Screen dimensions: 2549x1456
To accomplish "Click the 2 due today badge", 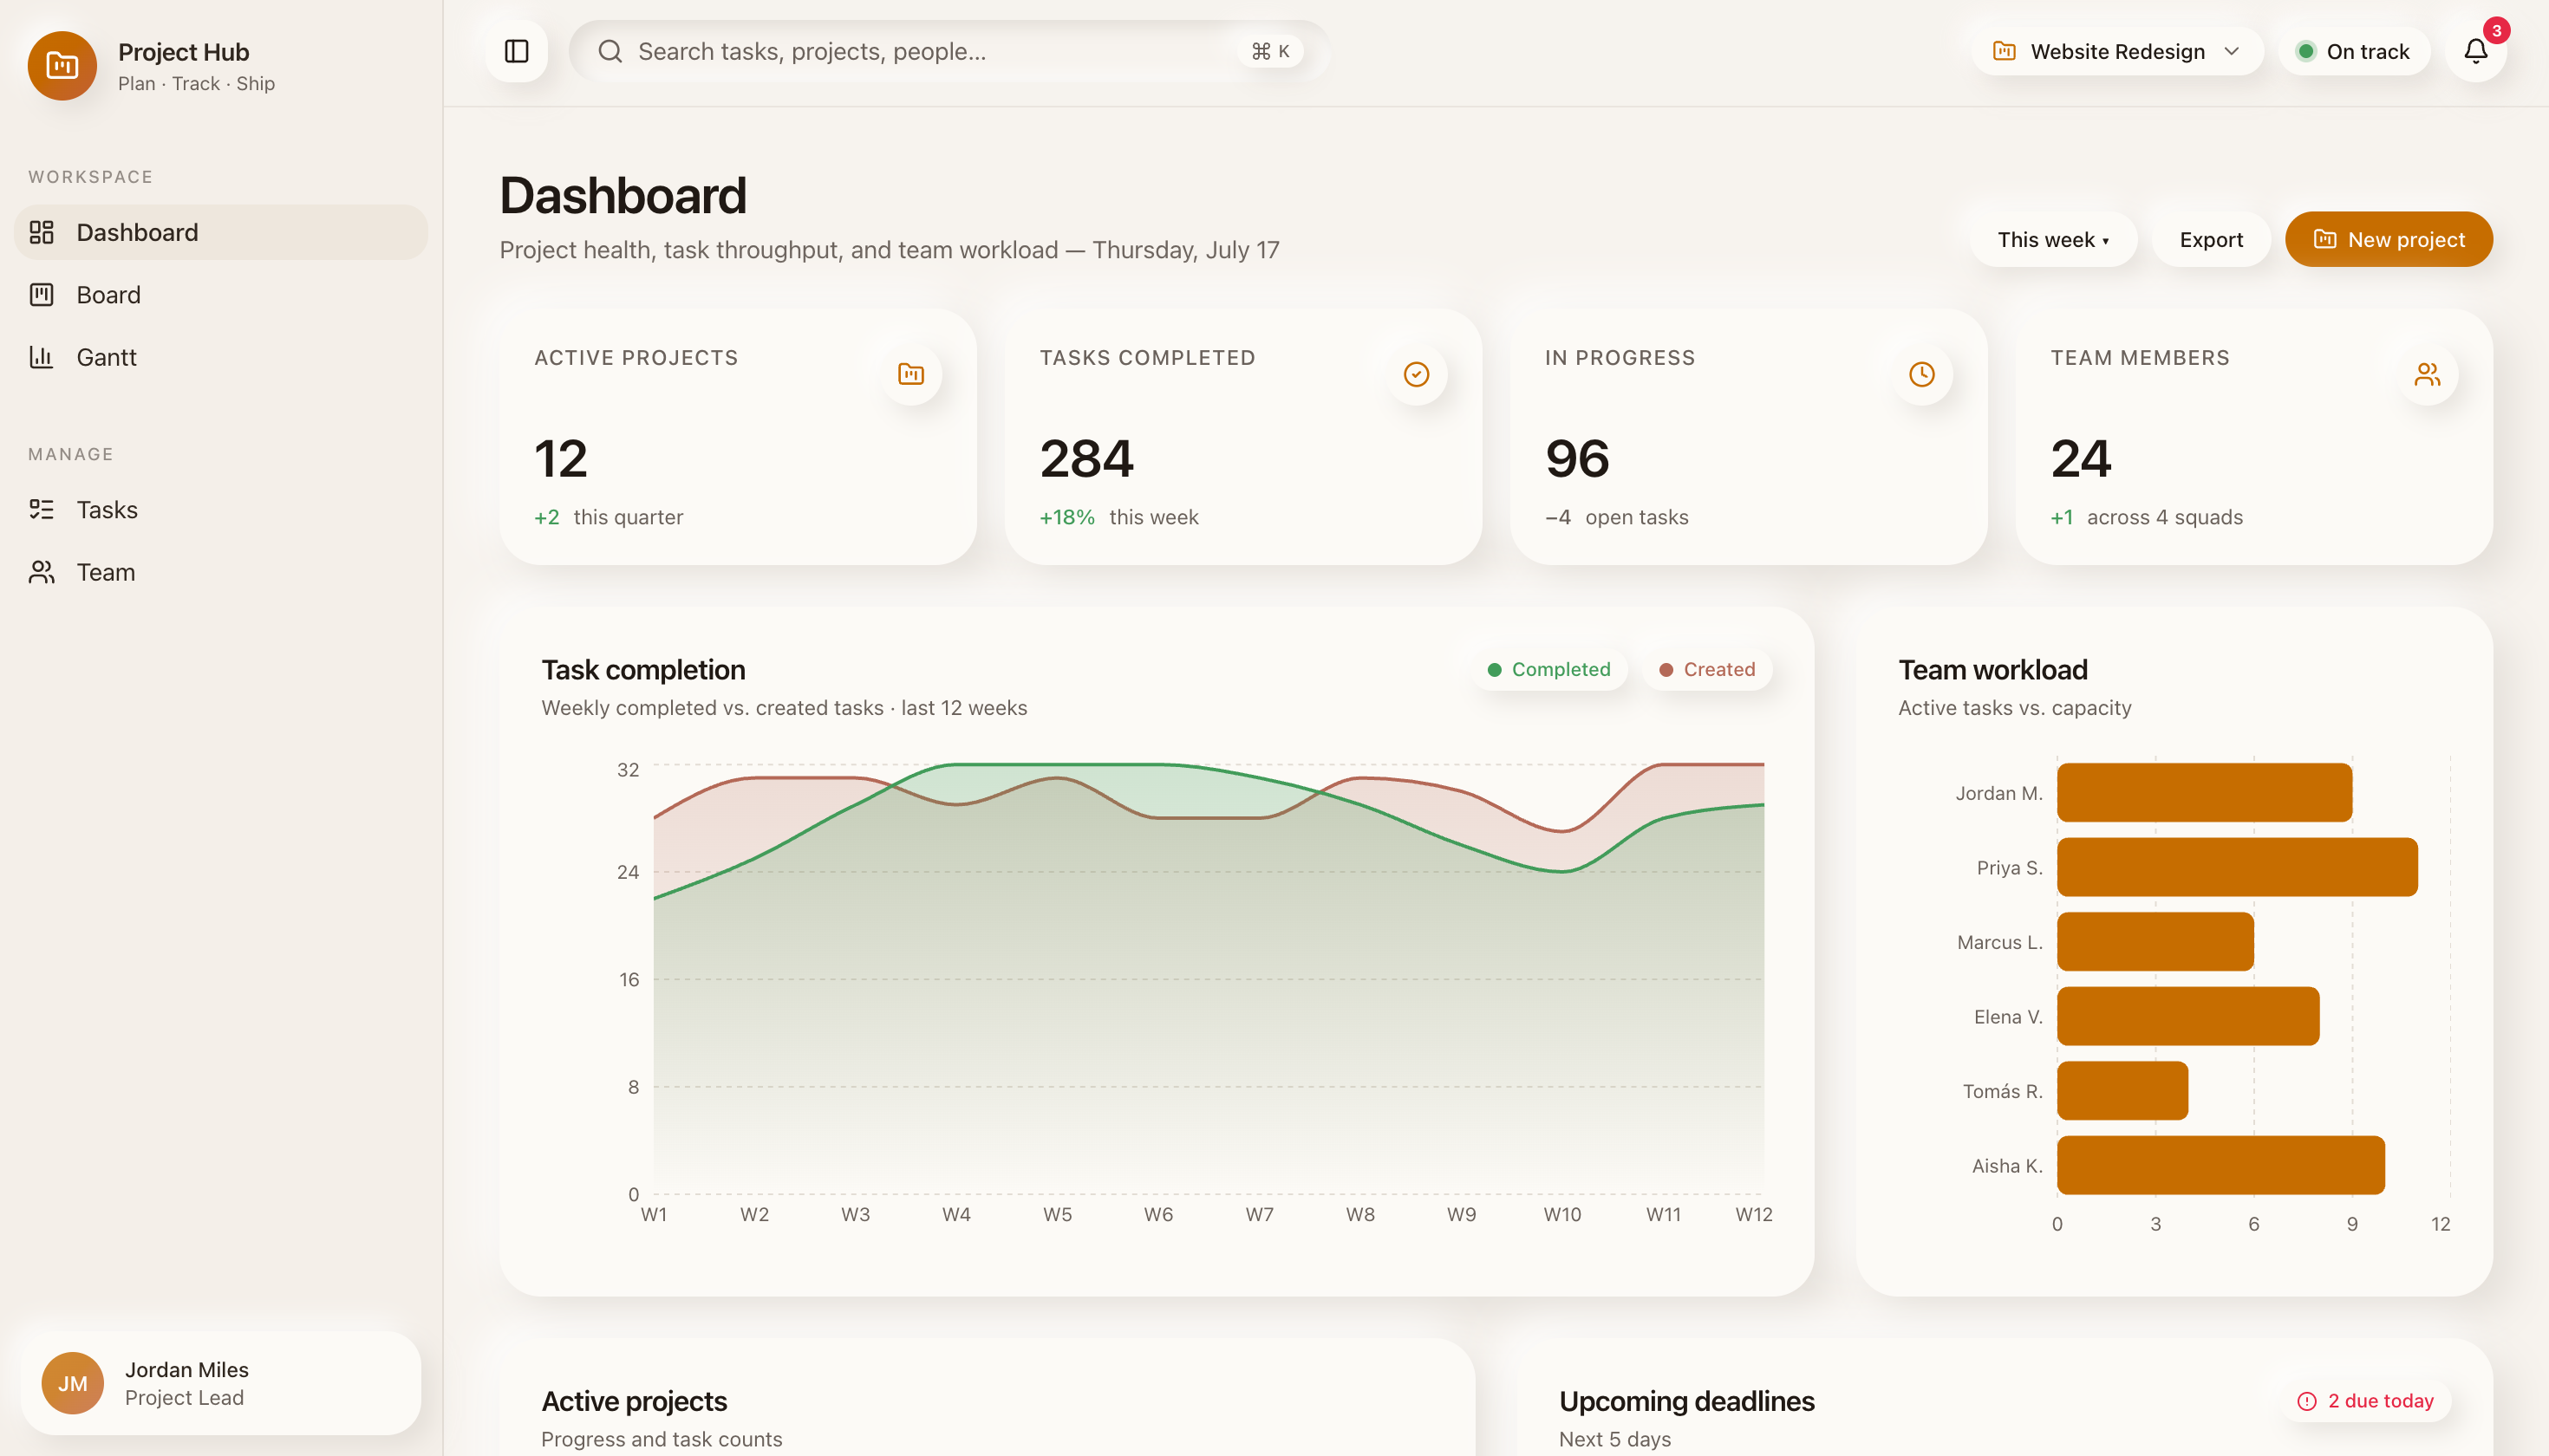I will tap(2365, 1401).
